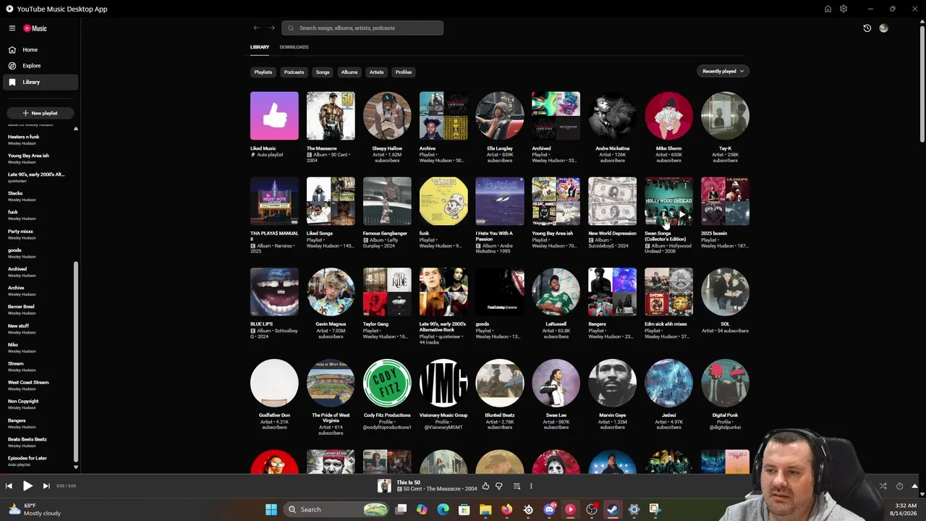This screenshot has height=521, width=926.
Task: Open Explore in the sidebar
Action: point(39,66)
